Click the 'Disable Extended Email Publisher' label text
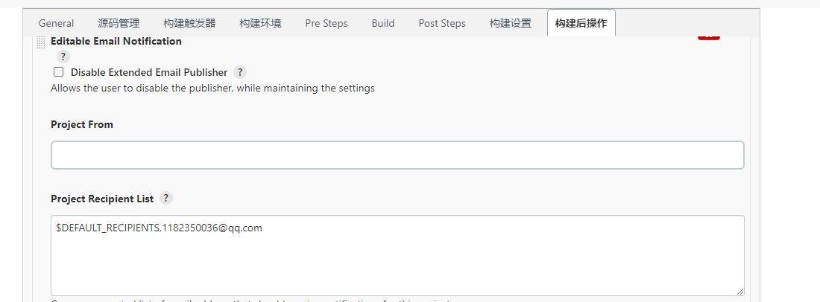This screenshot has width=820, height=302. pos(148,72)
